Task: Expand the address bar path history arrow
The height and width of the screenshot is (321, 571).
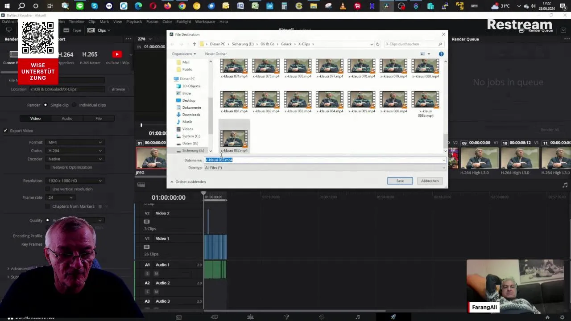Action: click(372, 44)
